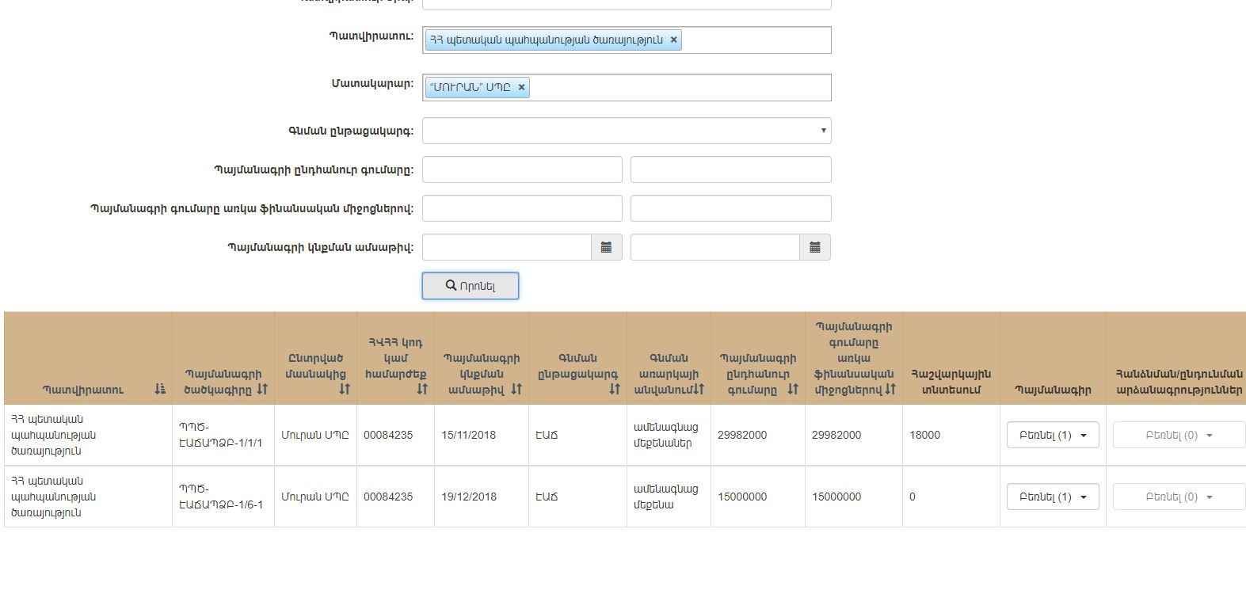Sort by Պայմանագրի կնքման ամսաթիվ column
1246x590 pixels.
click(516, 389)
